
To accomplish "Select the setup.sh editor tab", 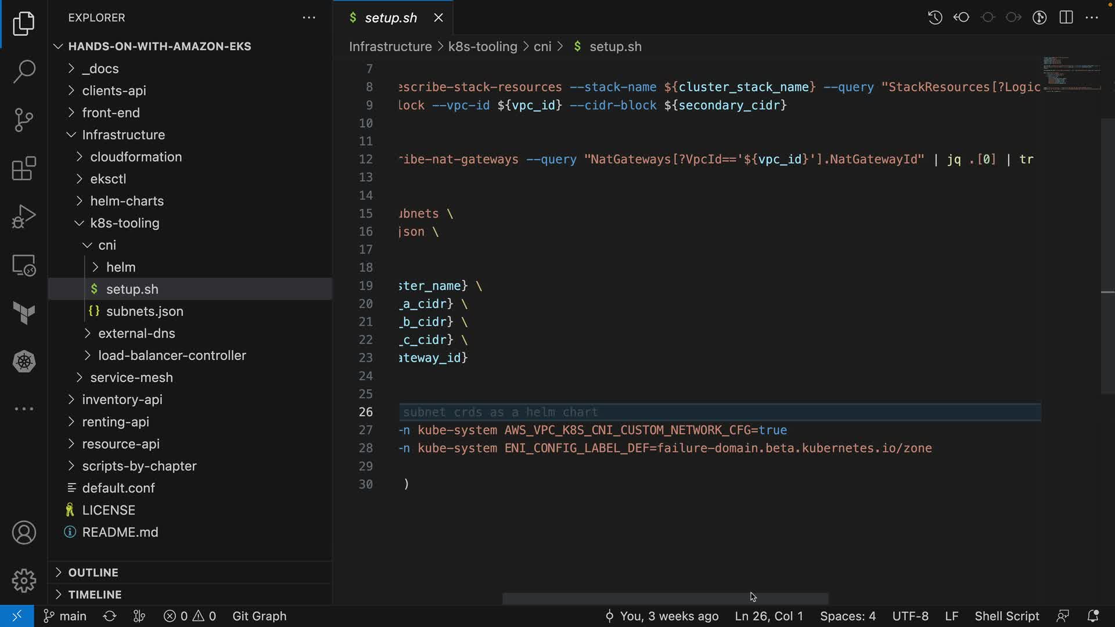I will [x=390, y=17].
